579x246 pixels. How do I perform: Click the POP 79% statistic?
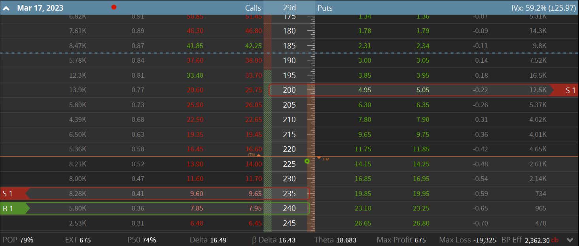pos(18,240)
